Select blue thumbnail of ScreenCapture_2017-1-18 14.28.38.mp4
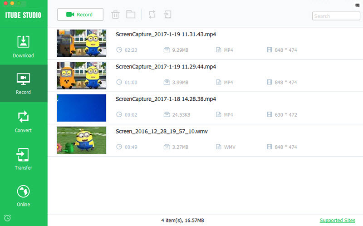The width and height of the screenshot is (363, 226). click(82, 108)
